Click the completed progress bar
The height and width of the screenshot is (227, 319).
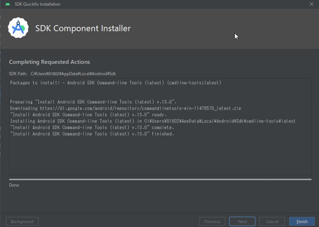[x=160, y=179]
